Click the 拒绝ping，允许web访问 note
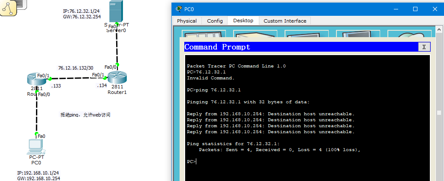Screen dimensions: 444x181 tap(85, 115)
